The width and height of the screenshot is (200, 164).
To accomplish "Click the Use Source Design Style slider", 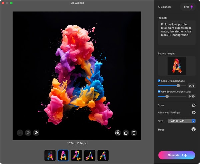I will [x=172, y=96].
